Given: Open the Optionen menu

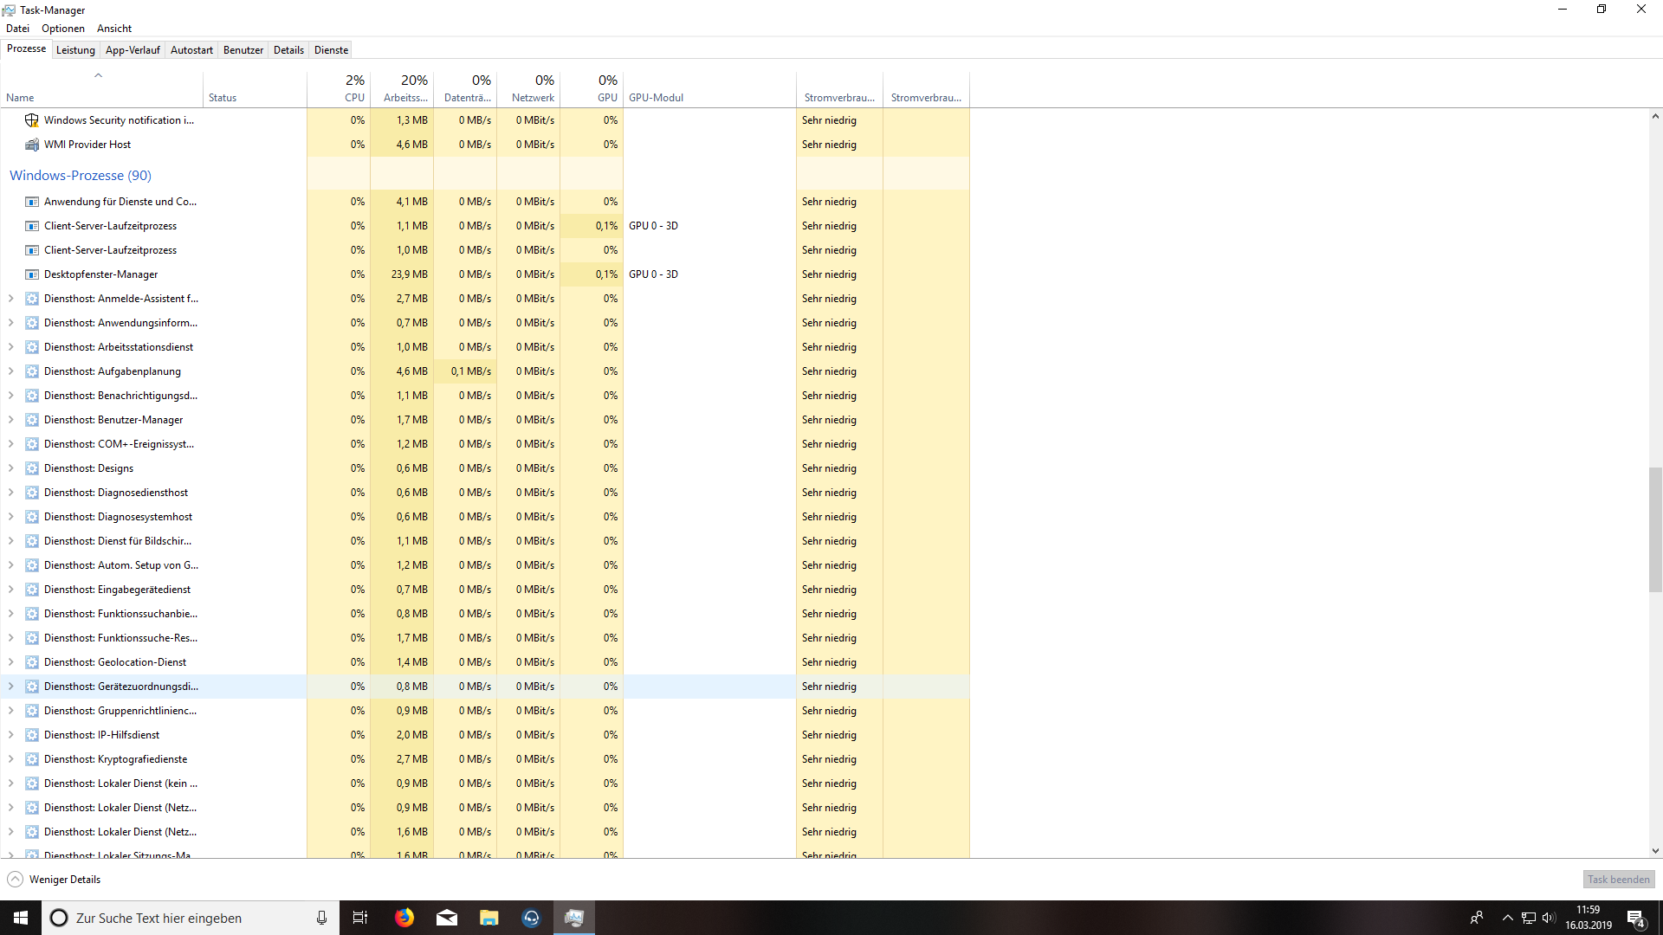Looking at the screenshot, I should [x=62, y=29].
